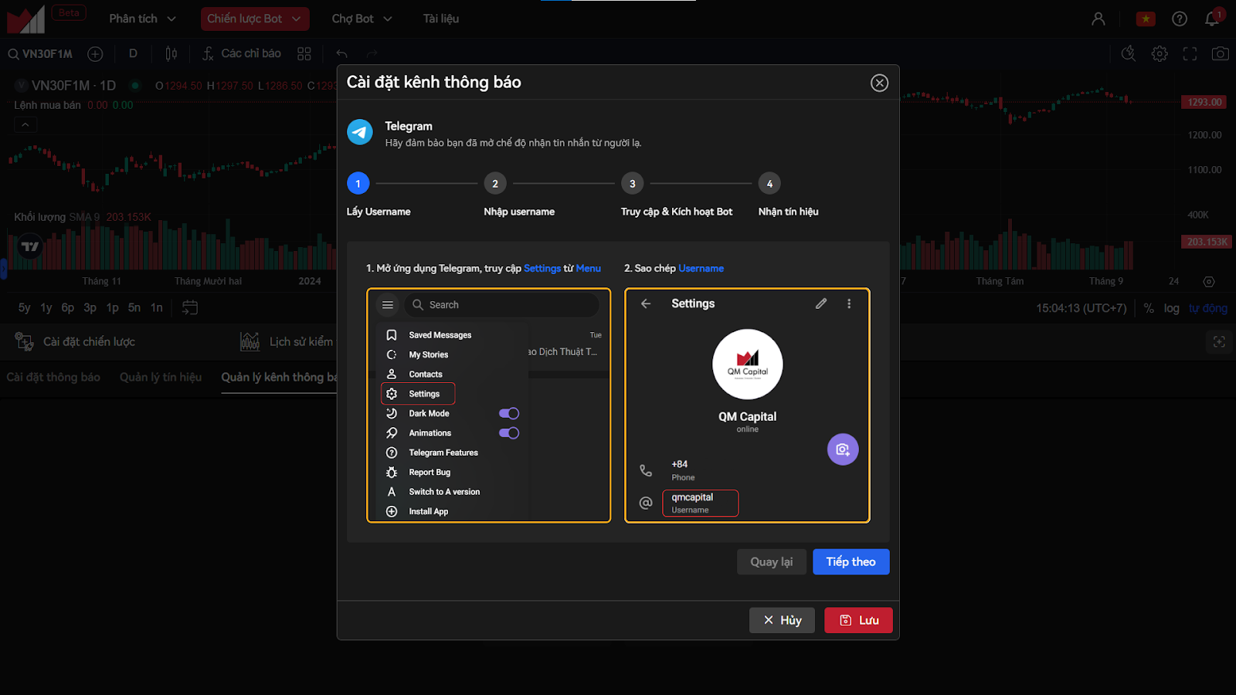Viewport: 1236px width, 695px height.
Task: Switch to Quản lý kênh thông báo tab
Action: pos(279,378)
